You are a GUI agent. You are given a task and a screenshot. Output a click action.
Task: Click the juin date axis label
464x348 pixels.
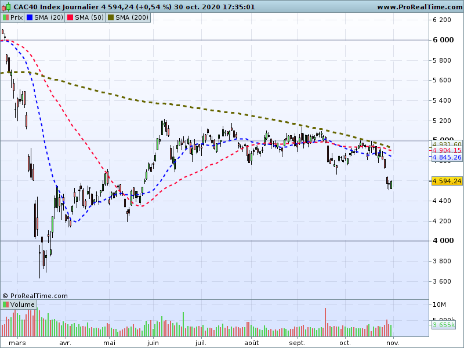click(x=153, y=343)
